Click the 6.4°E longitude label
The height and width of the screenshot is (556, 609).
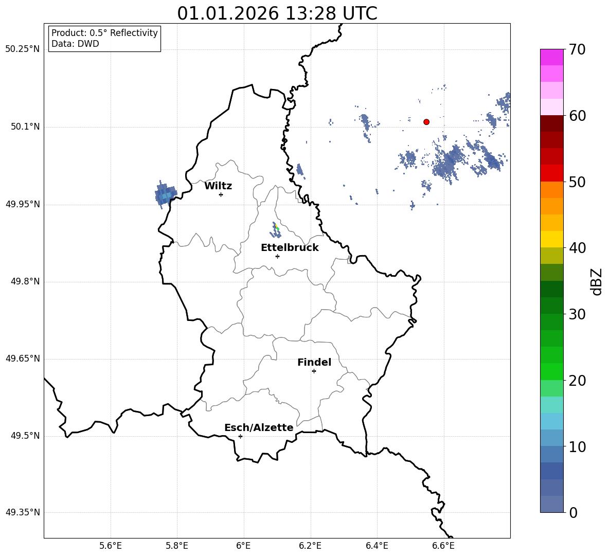coord(377,546)
